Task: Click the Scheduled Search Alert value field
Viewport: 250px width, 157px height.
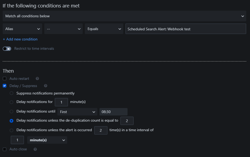Action: point(186,29)
